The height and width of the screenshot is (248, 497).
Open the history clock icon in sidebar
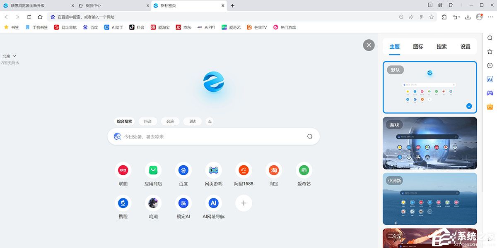point(490,65)
